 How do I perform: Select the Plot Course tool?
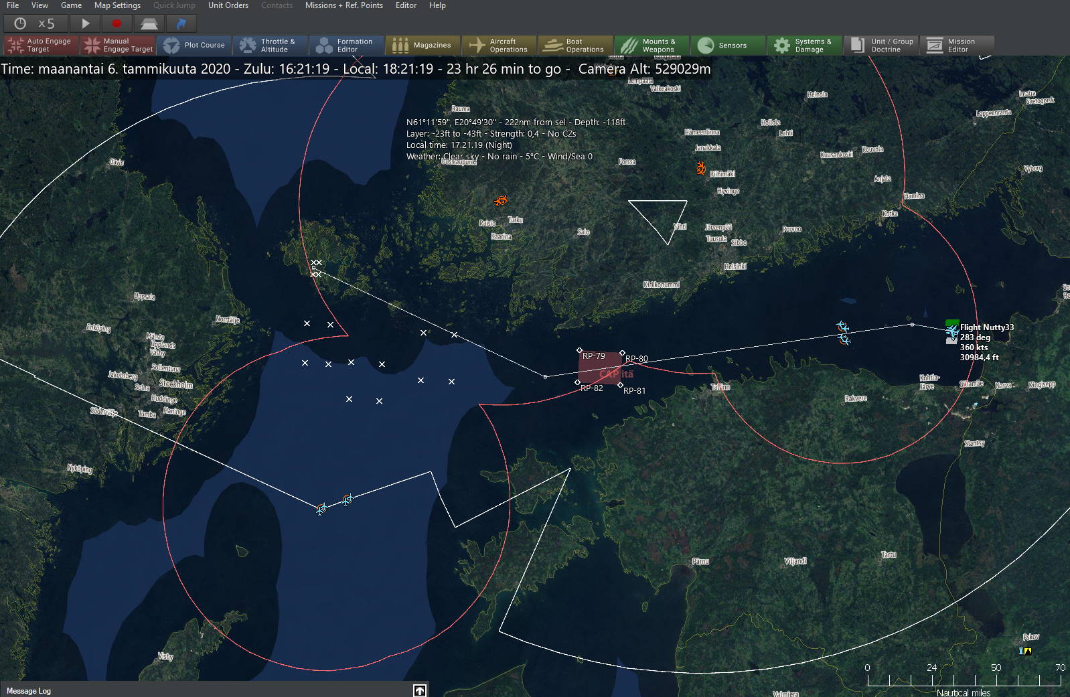tap(195, 46)
